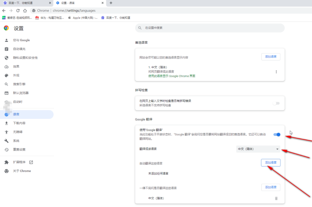Image resolution: width=312 pixels, height=207 pixels.
Task: Open the home page via the home icon
Action: click(x=25, y=11)
